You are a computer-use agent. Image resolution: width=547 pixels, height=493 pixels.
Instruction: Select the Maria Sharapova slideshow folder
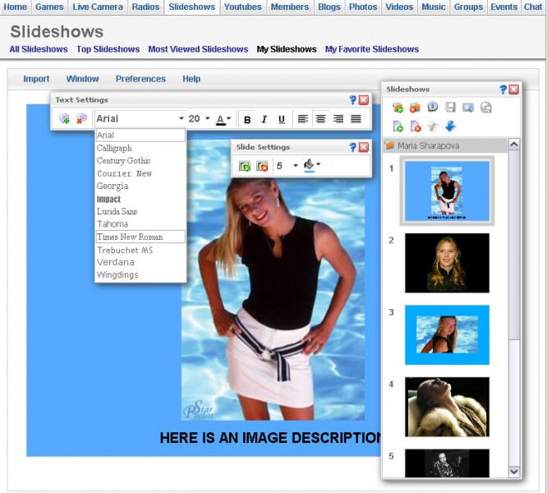pyautogui.click(x=445, y=145)
